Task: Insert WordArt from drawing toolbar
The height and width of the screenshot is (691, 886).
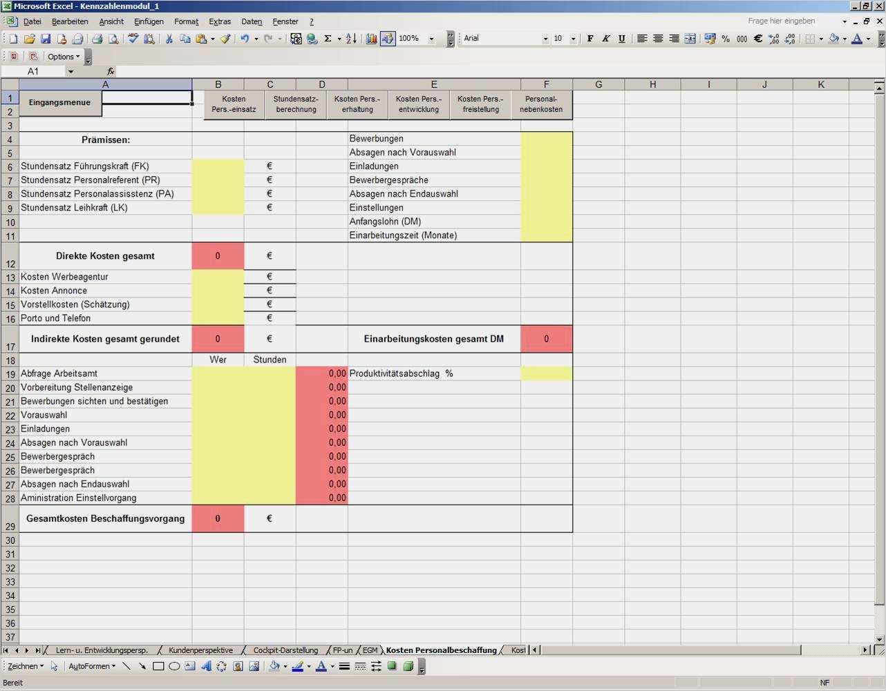Action: click(x=206, y=667)
